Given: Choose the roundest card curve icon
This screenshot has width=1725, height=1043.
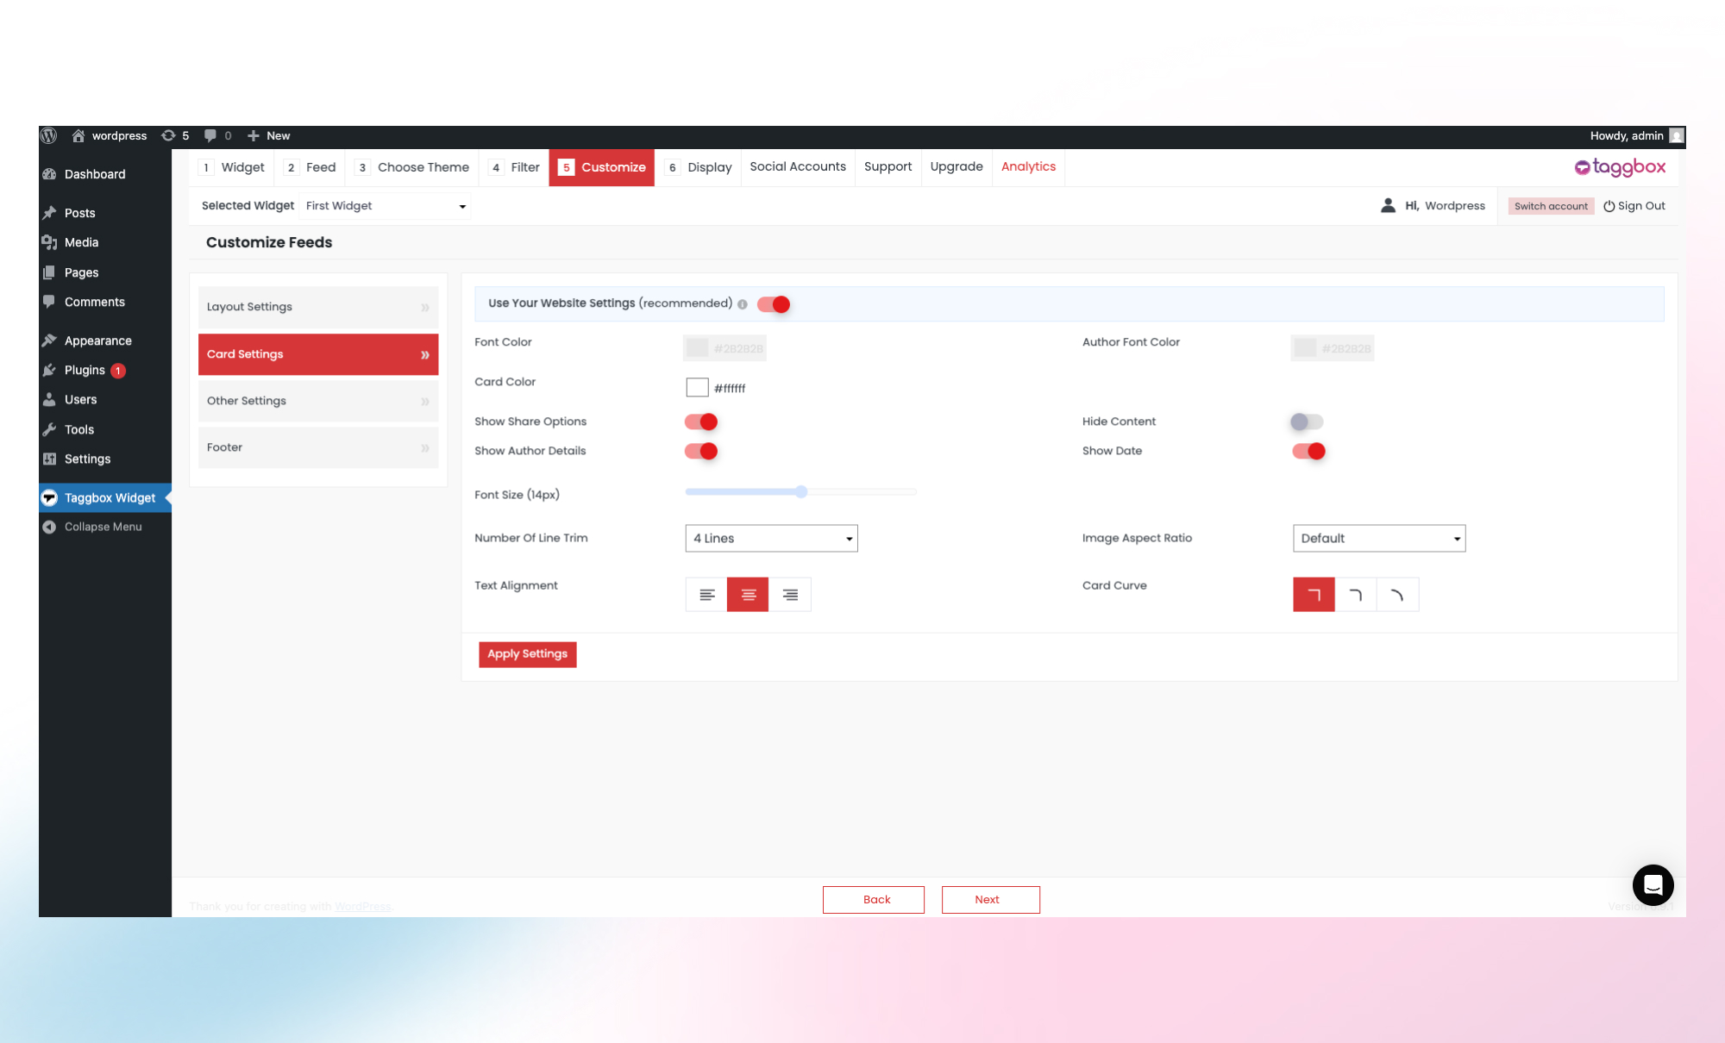Looking at the screenshot, I should pos(1397,595).
